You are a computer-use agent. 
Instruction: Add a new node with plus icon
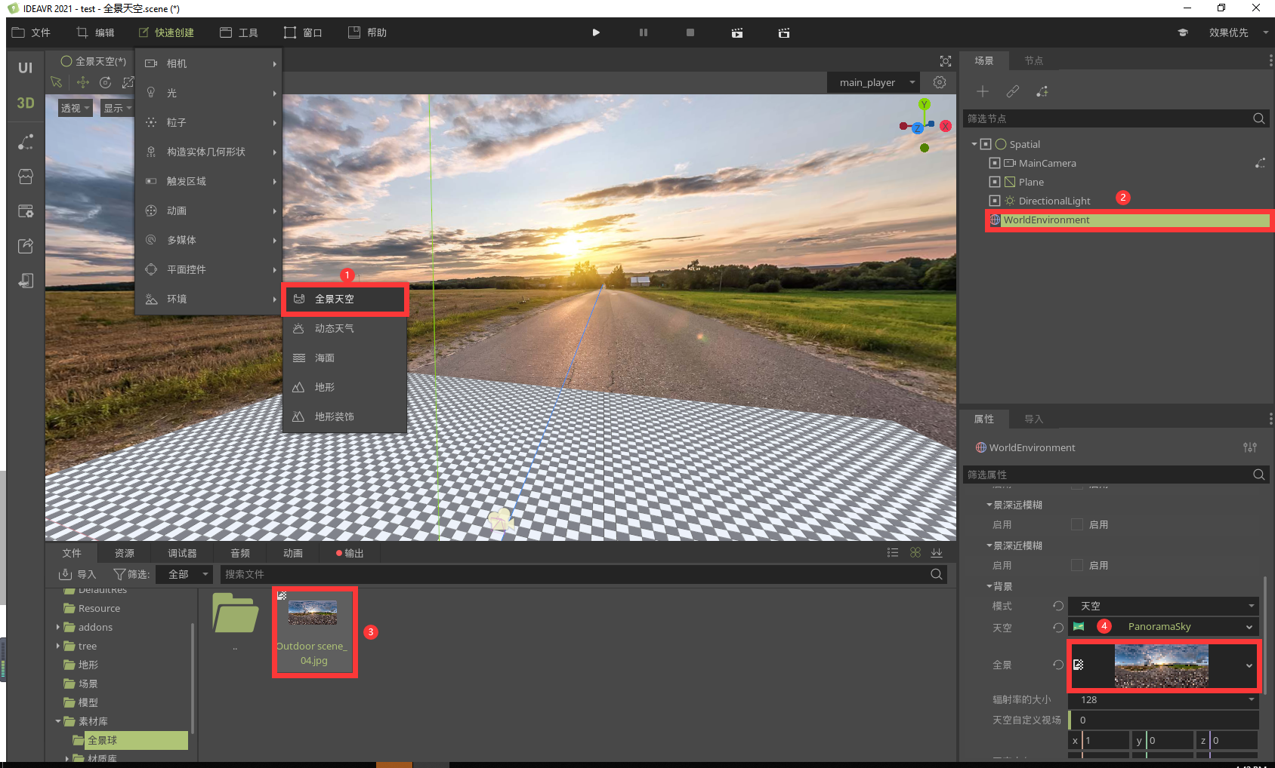pos(983,91)
